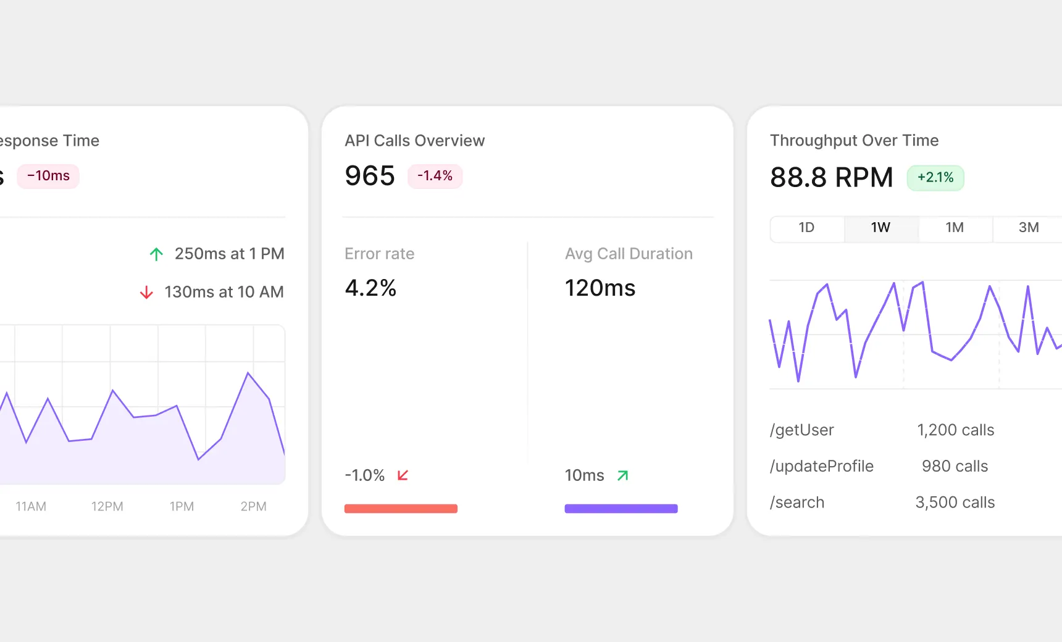Enable the 1D view on Throughput chart
Screen dimensions: 1062x642
pyautogui.click(x=806, y=228)
